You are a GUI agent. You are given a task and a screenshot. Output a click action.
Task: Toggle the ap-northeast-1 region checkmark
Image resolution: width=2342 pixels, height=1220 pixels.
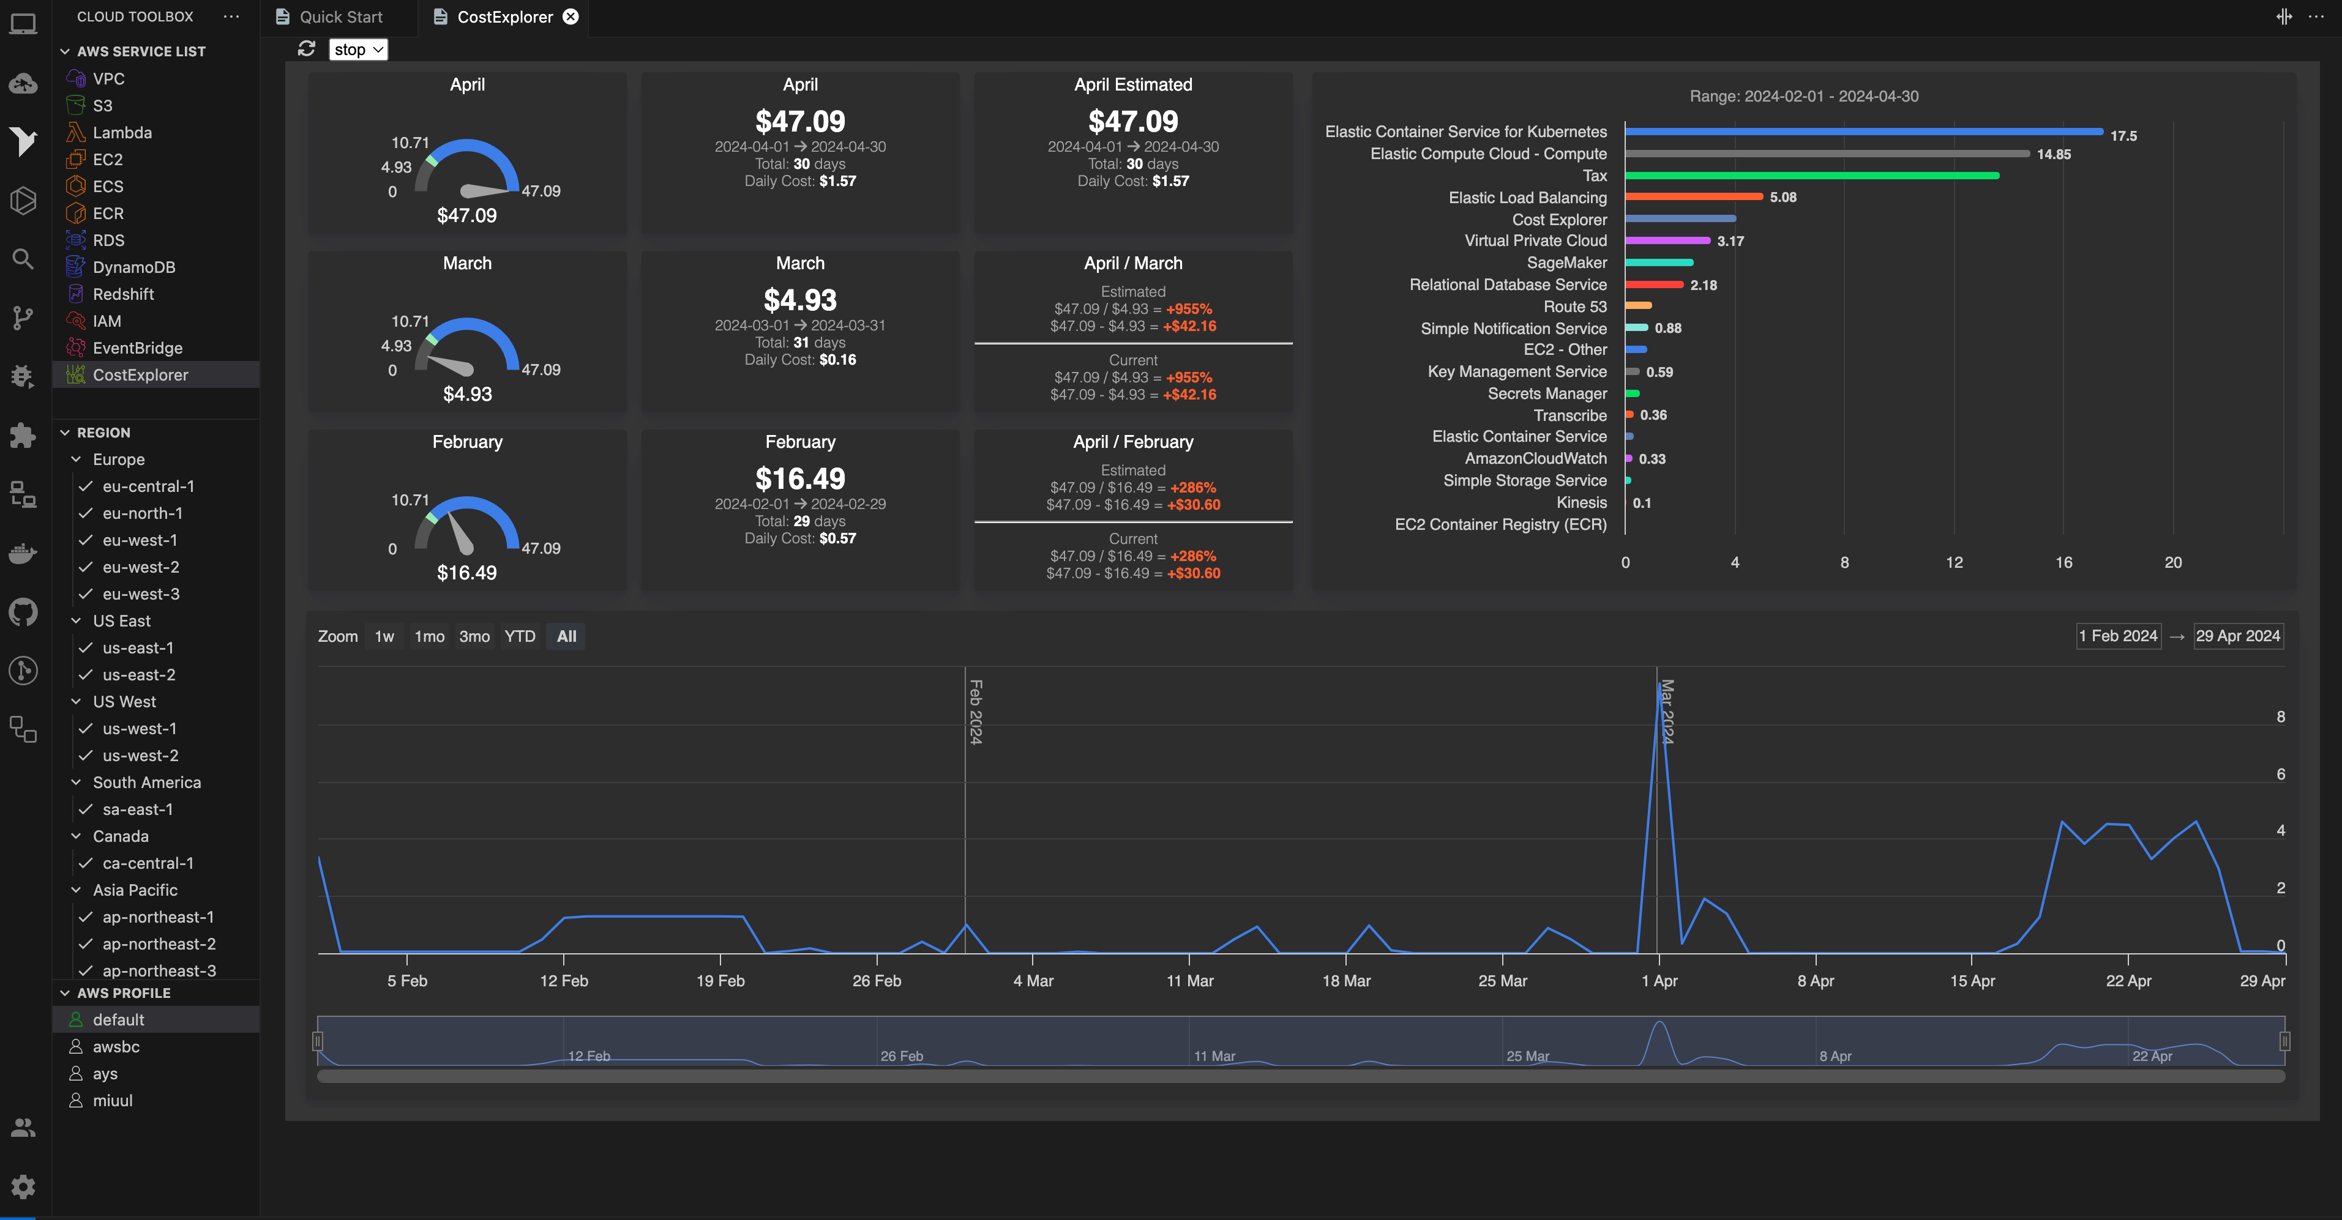click(x=86, y=918)
